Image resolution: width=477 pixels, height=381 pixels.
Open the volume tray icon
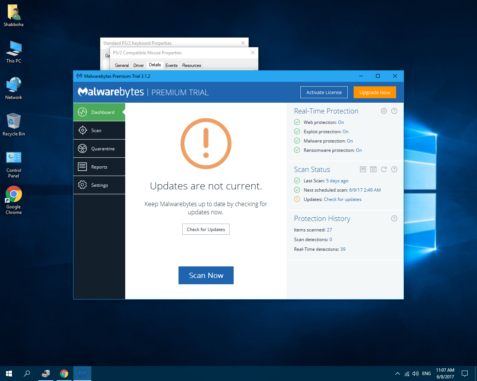click(416, 374)
